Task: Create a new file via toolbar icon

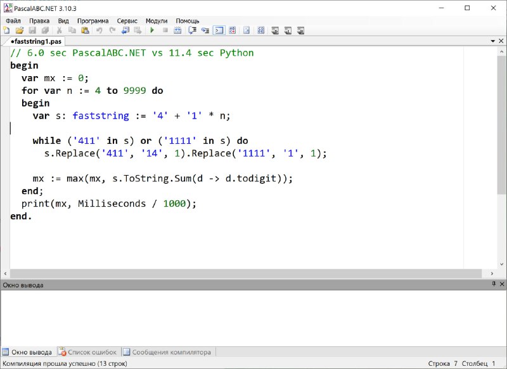Action: [6, 30]
